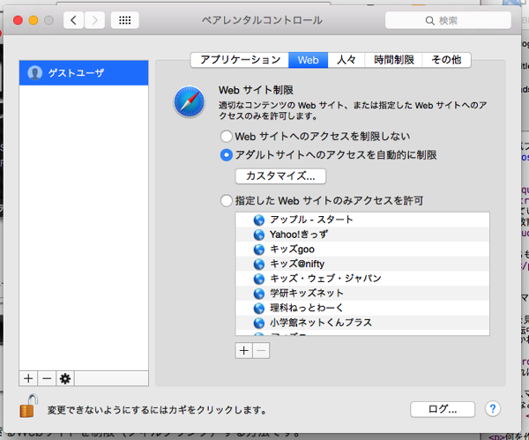The height and width of the screenshot is (440, 529).
Task: Select 理科ねっとわーく site name
Action: [x=307, y=308]
